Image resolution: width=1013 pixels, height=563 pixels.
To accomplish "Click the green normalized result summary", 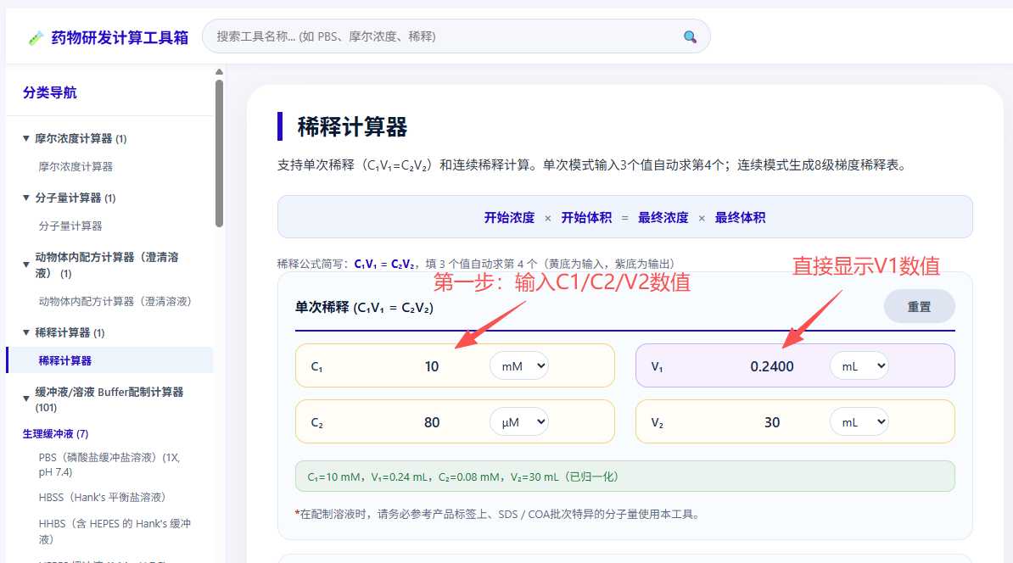I will pos(624,477).
